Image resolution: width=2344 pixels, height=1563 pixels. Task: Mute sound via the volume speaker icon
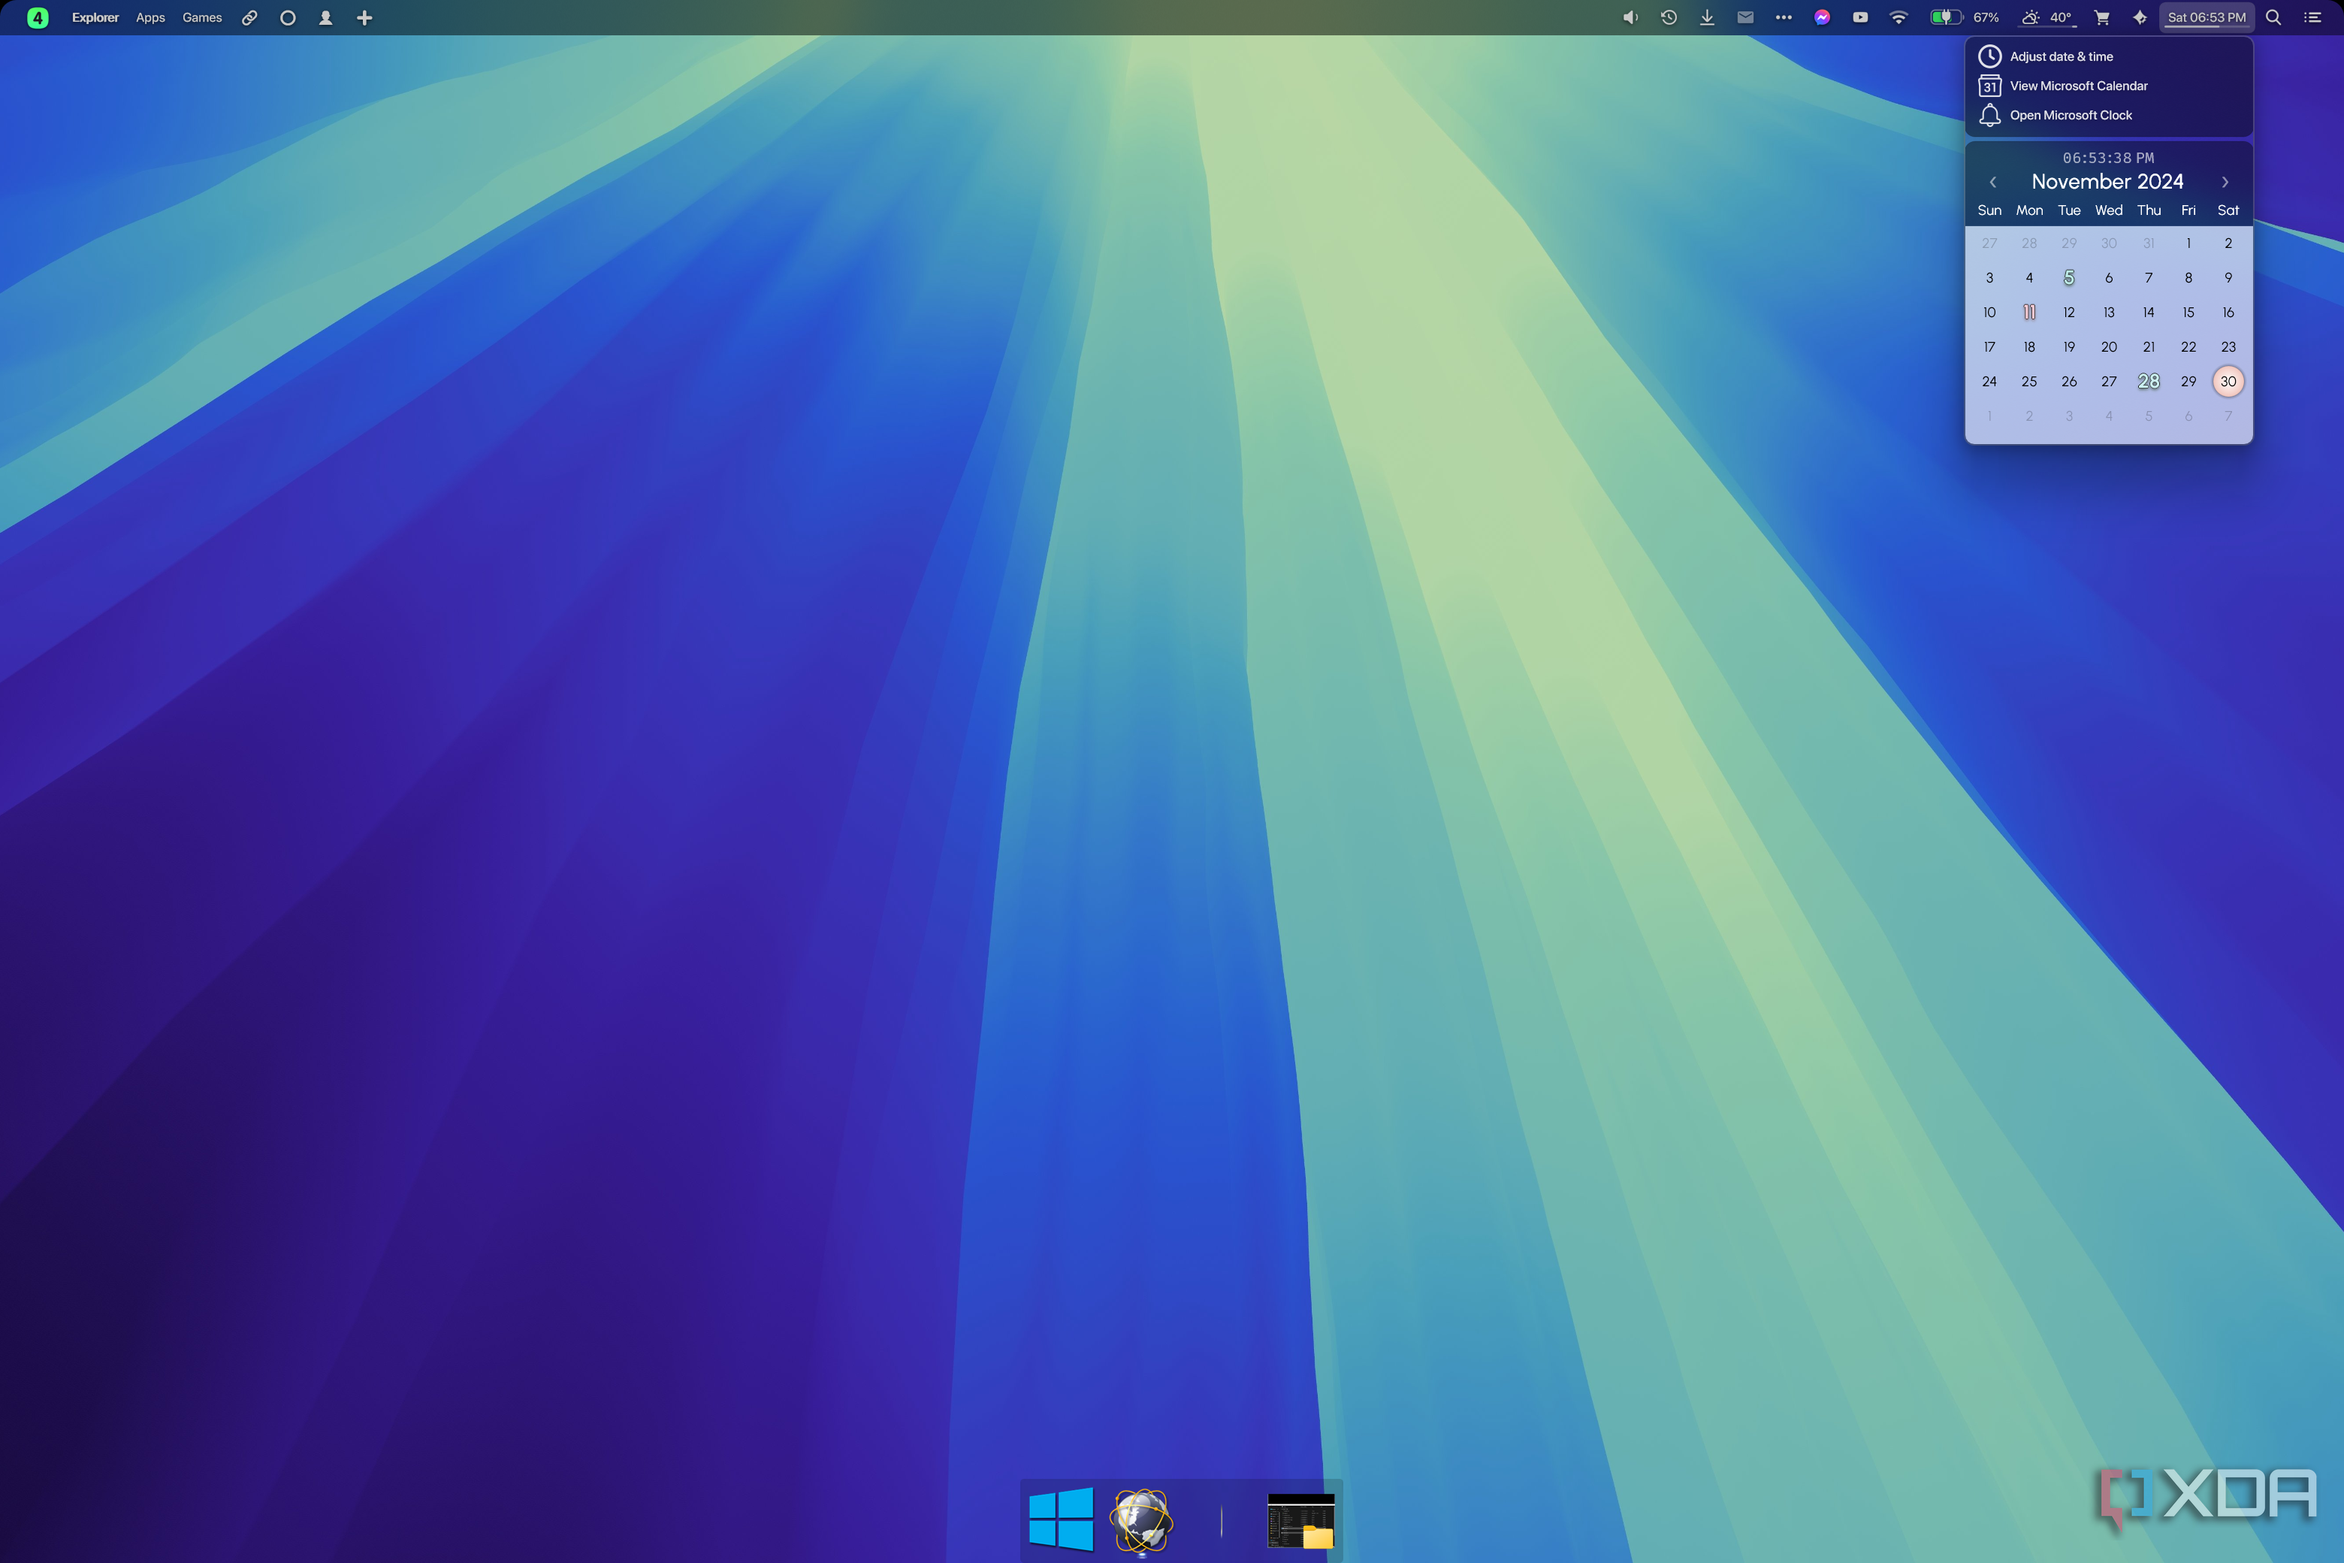coord(1630,17)
